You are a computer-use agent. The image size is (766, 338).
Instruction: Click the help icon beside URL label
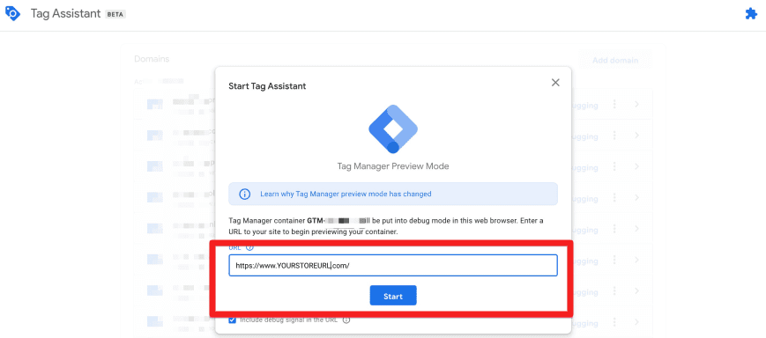coord(250,247)
